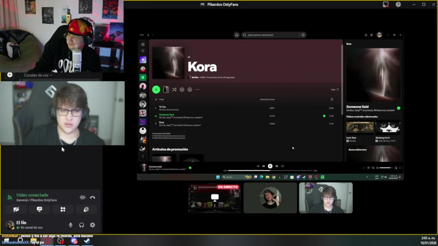
Task: Collapse Your Library sidebar
Action: pos(143,44)
